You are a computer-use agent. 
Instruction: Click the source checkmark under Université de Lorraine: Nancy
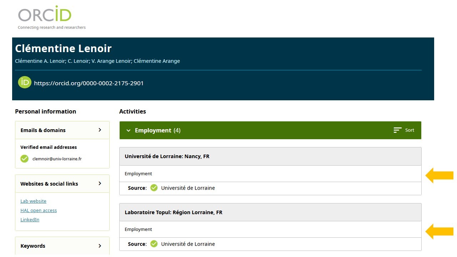pyautogui.click(x=154, y=188)
